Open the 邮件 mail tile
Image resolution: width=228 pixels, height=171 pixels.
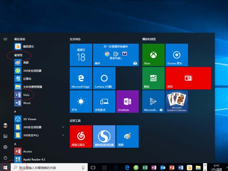coord(116,55)
